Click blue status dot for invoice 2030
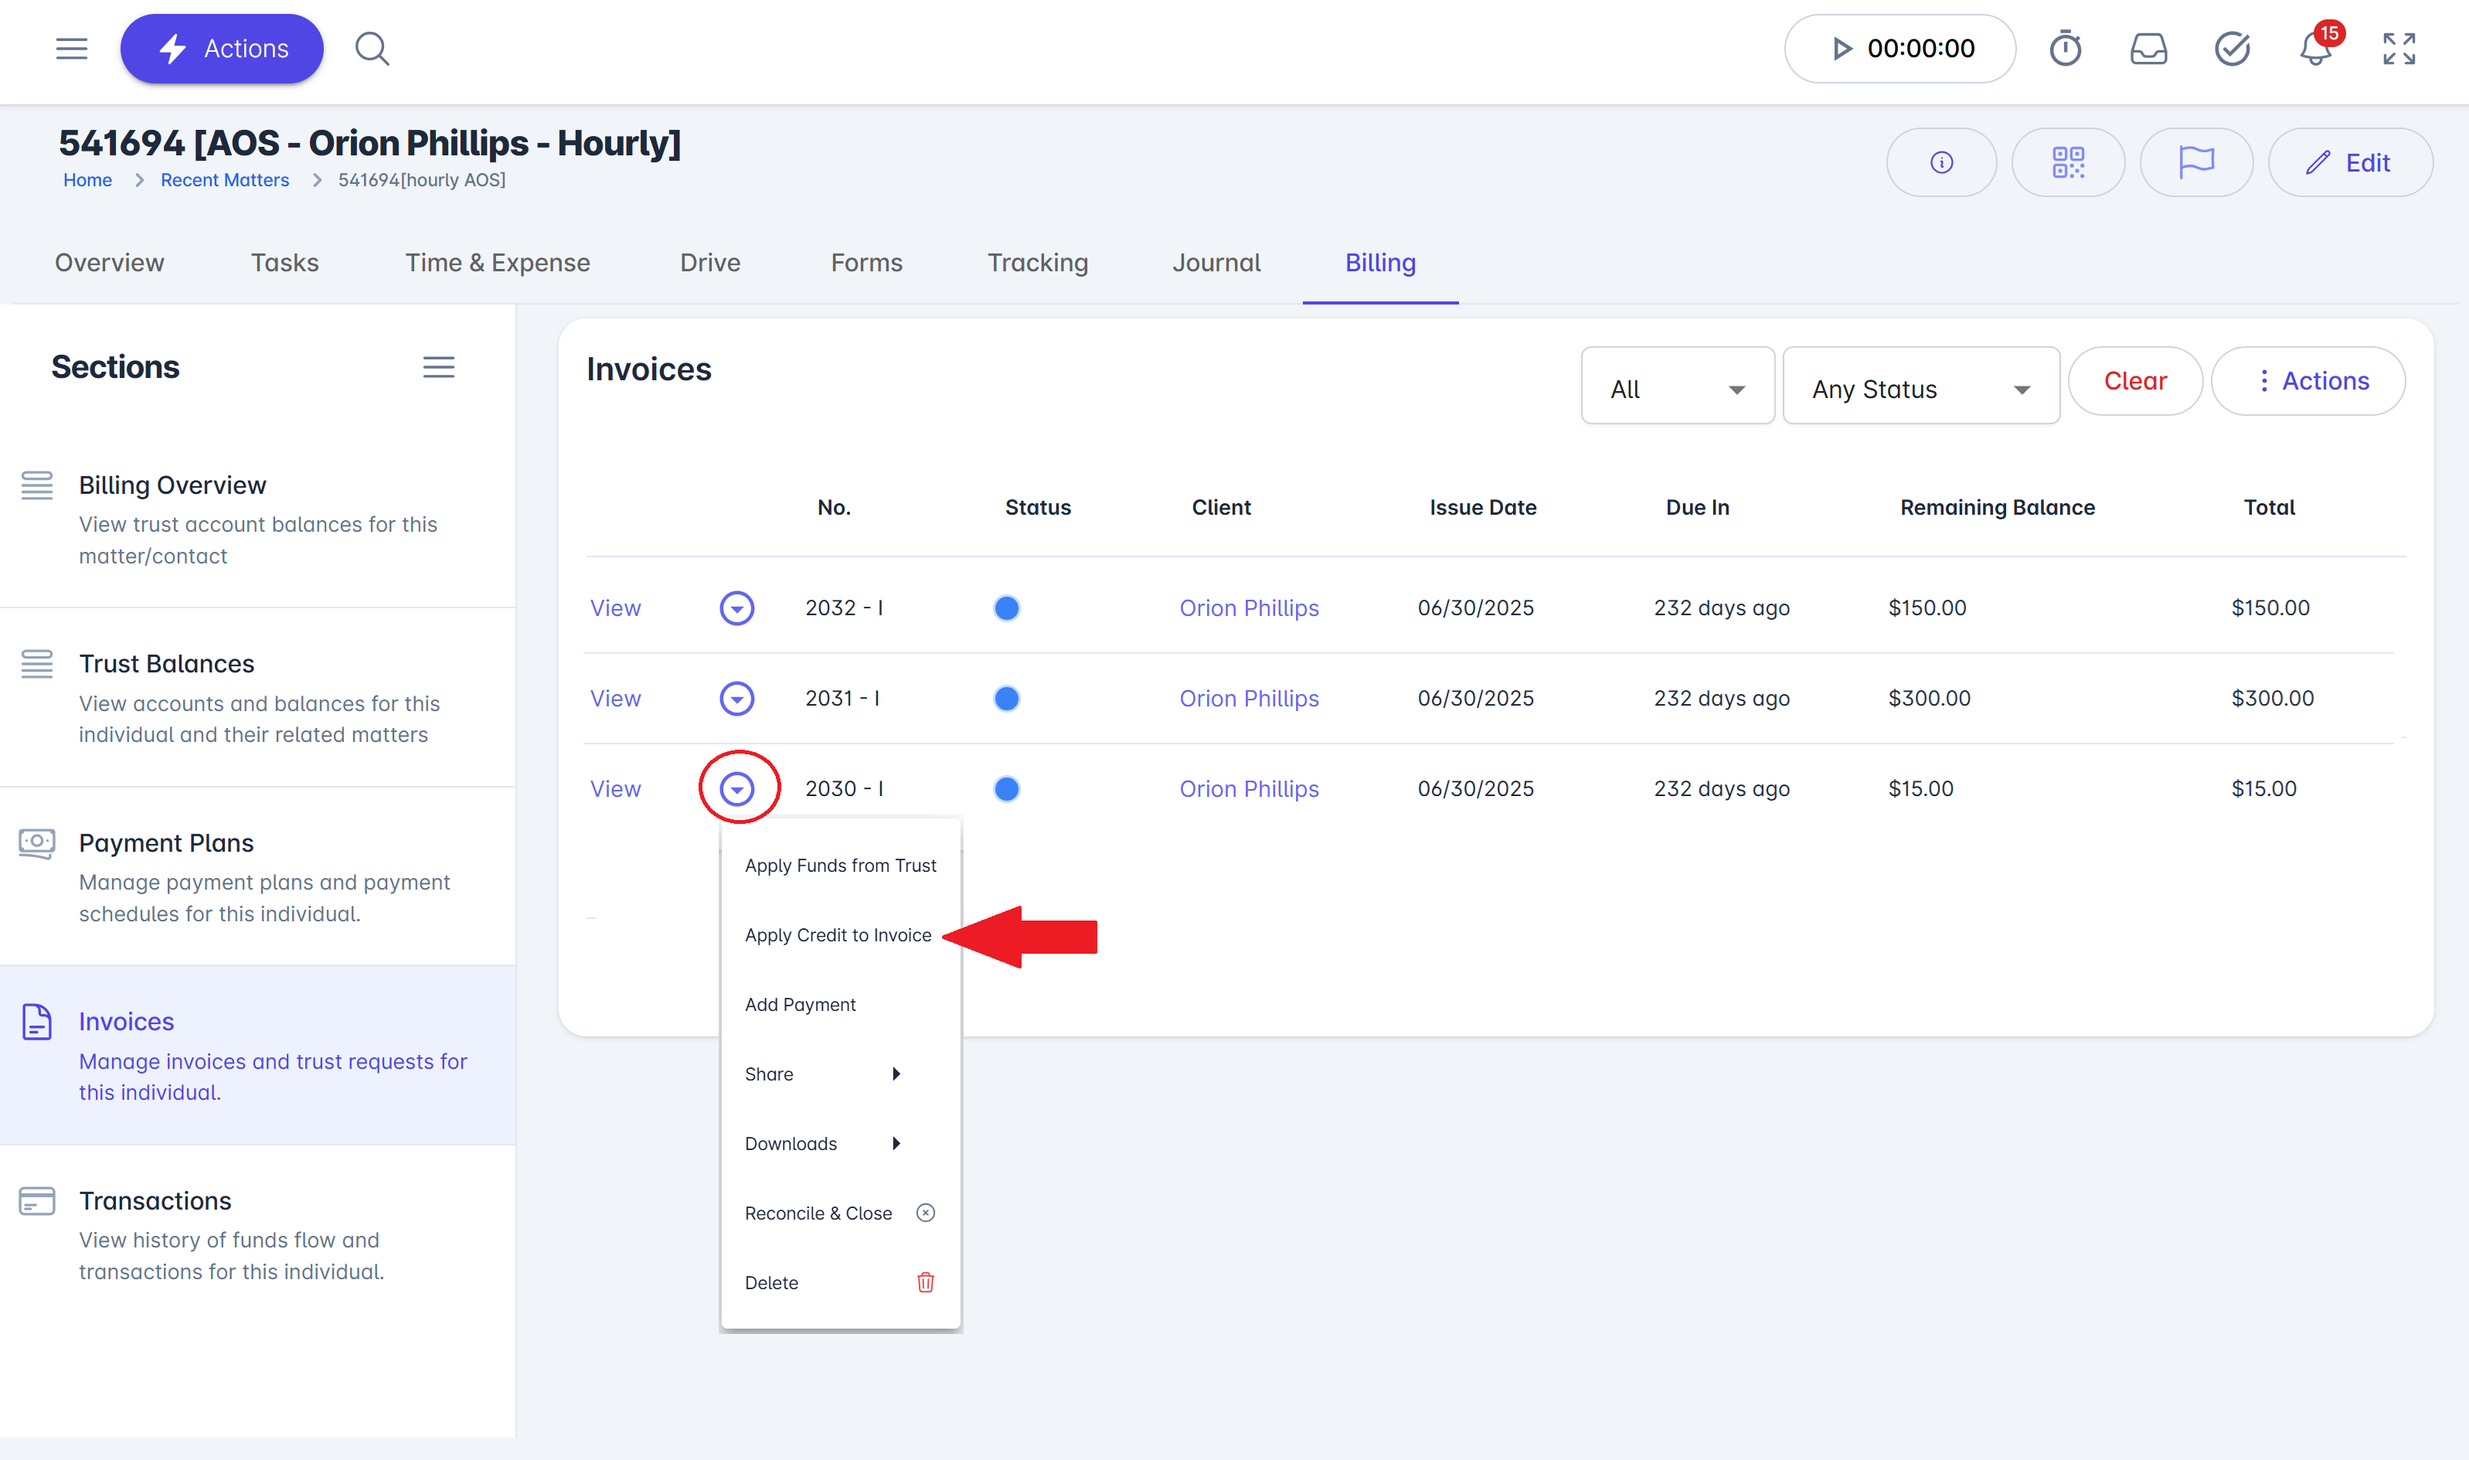The width and height of the screenshot is (2469, 1460). (1006, 789)
